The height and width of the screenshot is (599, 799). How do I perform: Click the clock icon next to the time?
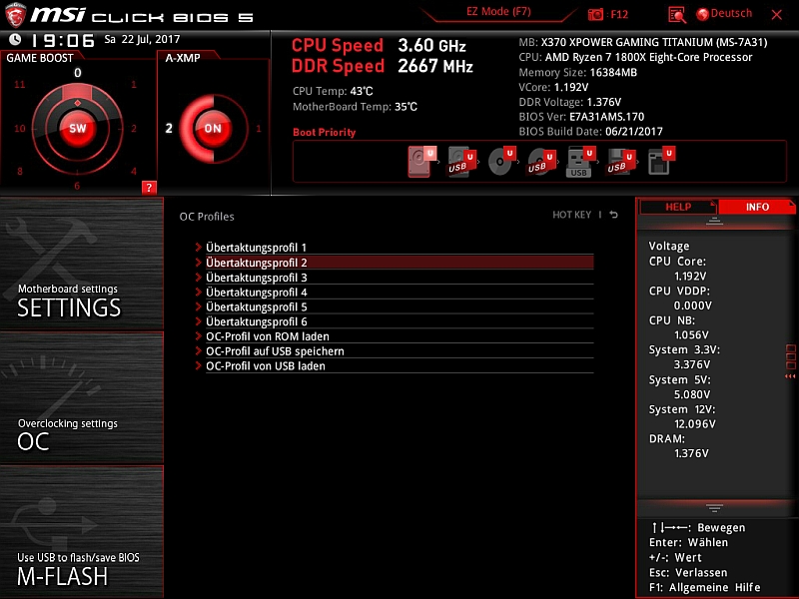(x=15, y=39)
